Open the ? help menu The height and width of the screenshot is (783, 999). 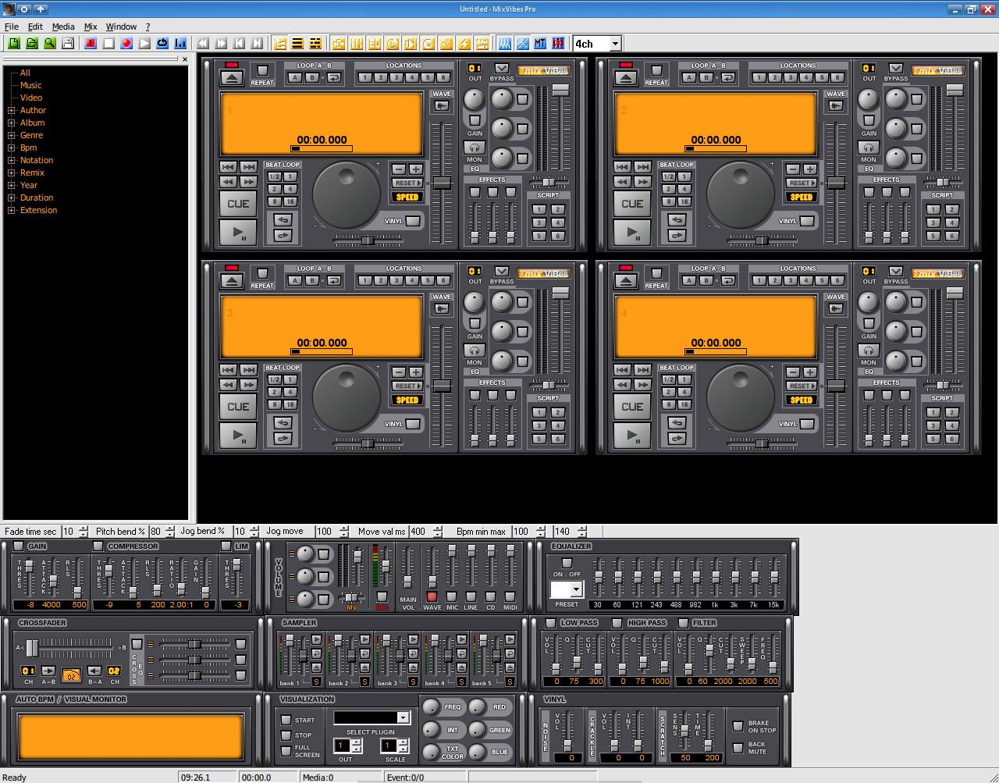pos(148,27)
